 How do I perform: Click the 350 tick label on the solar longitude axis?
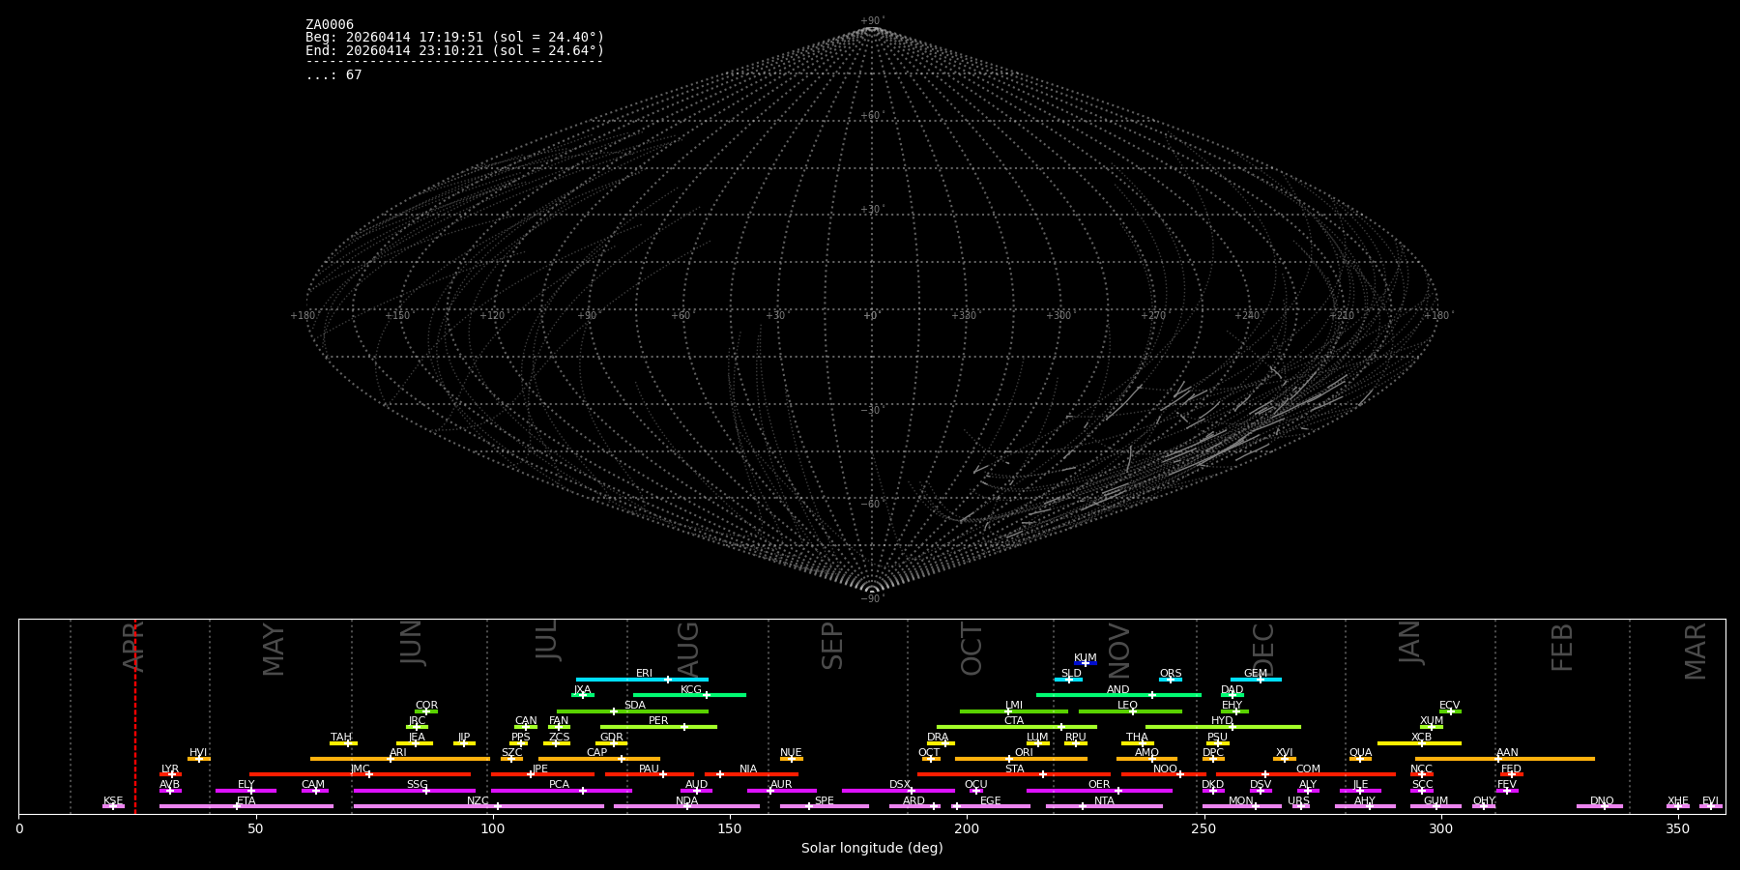(1678, 829)
